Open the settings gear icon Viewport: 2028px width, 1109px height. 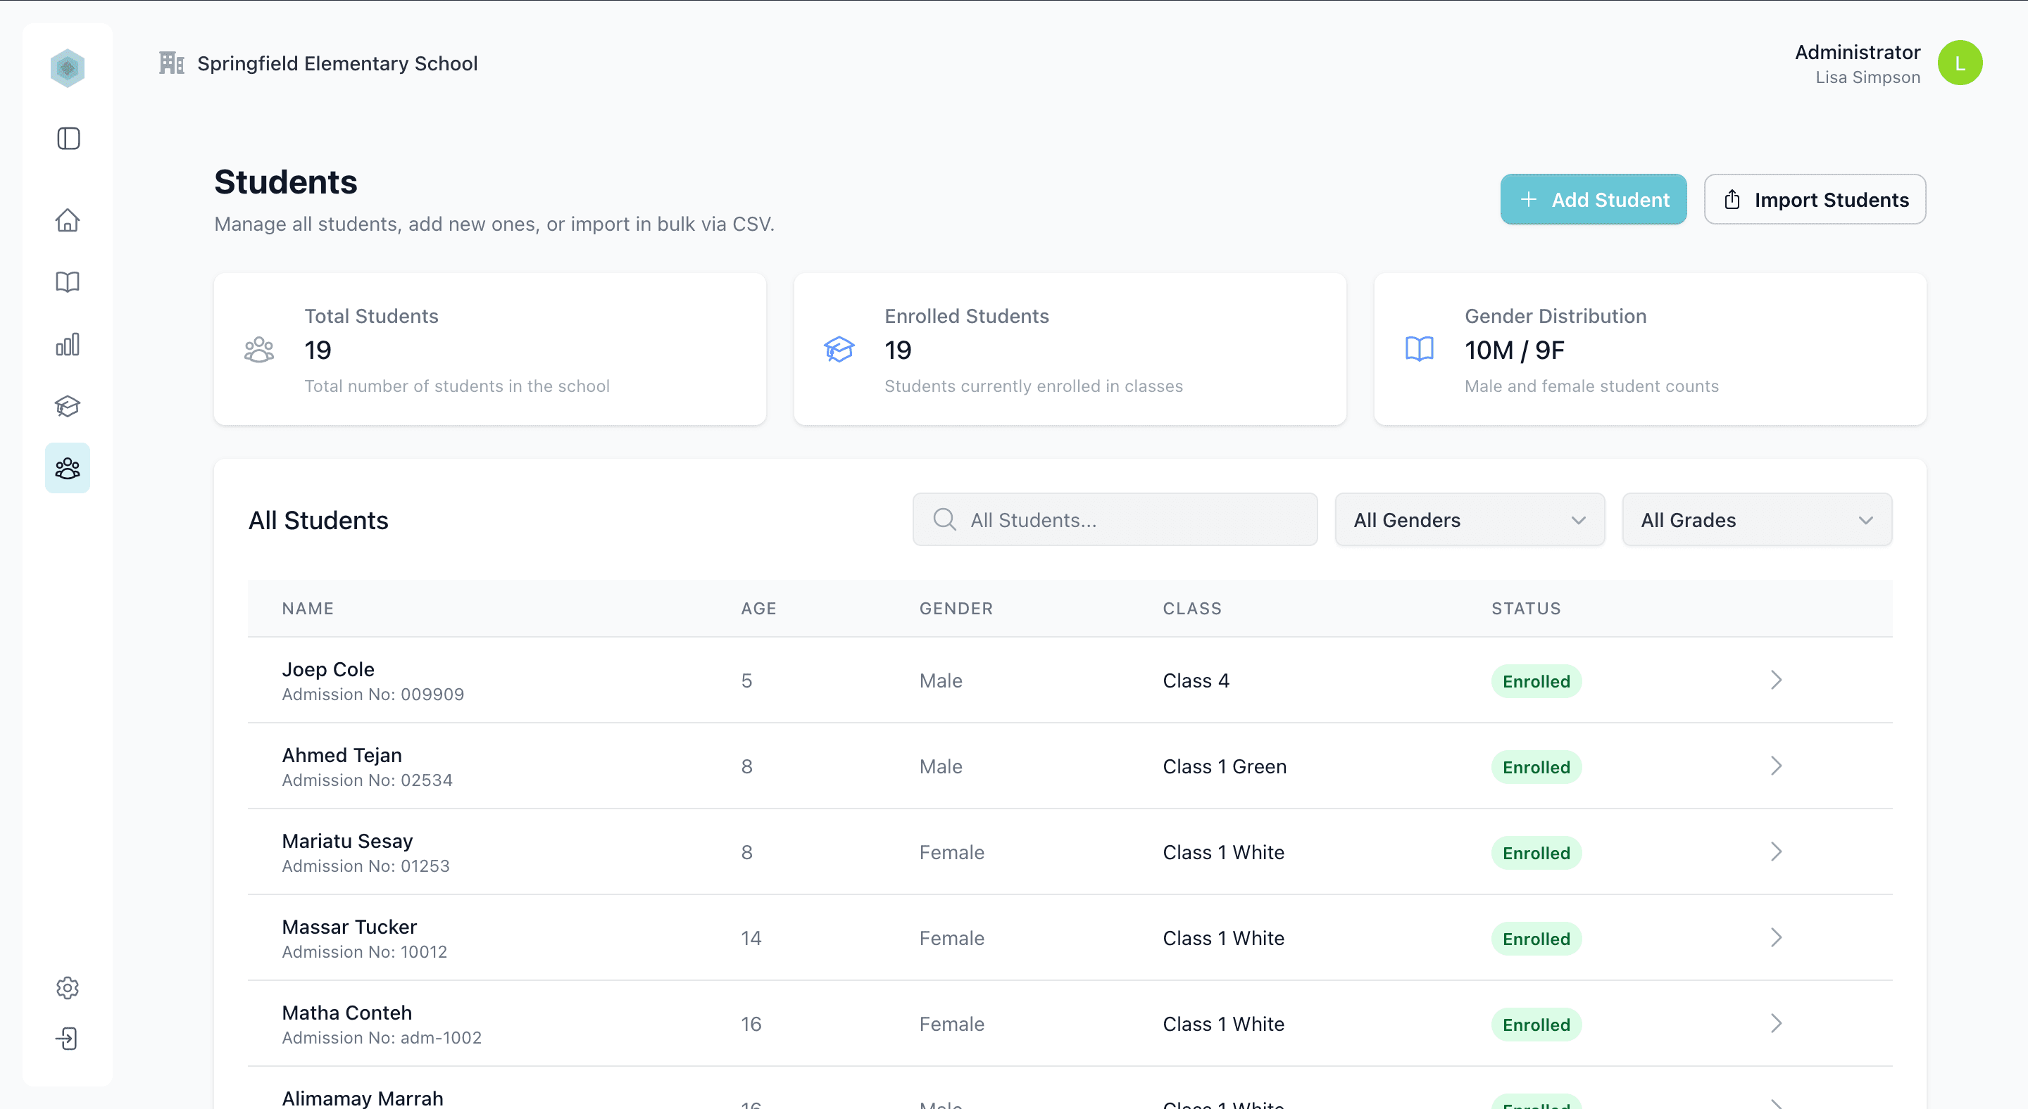(x=68, y=988)
